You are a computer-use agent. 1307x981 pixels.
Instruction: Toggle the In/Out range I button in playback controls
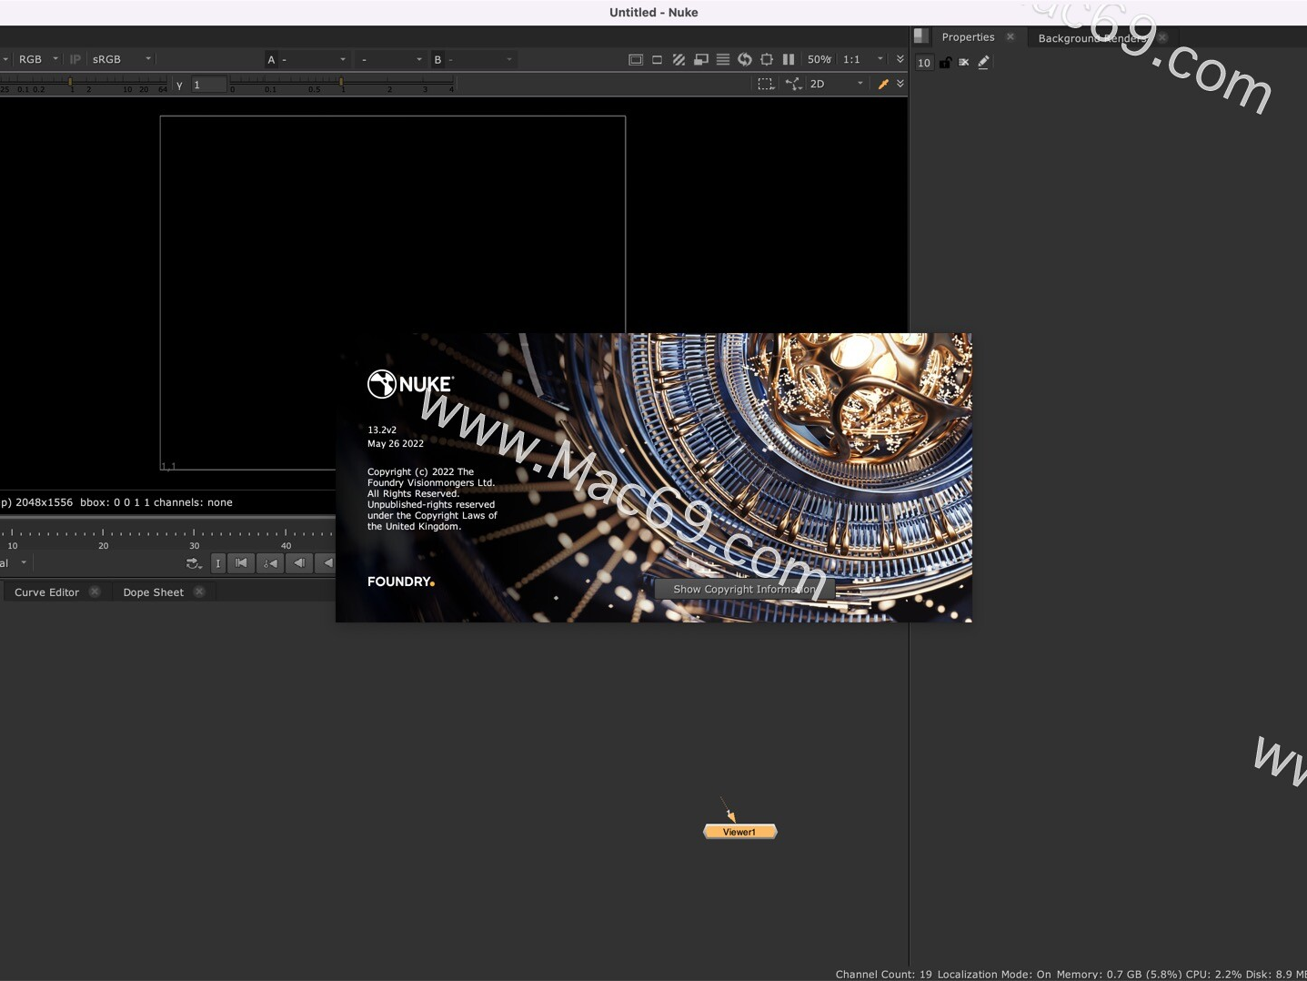[218, 563]
